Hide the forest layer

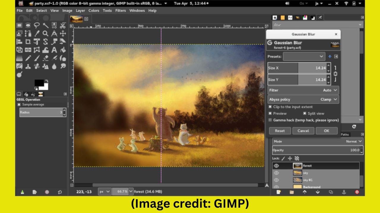tap(276, 166)
